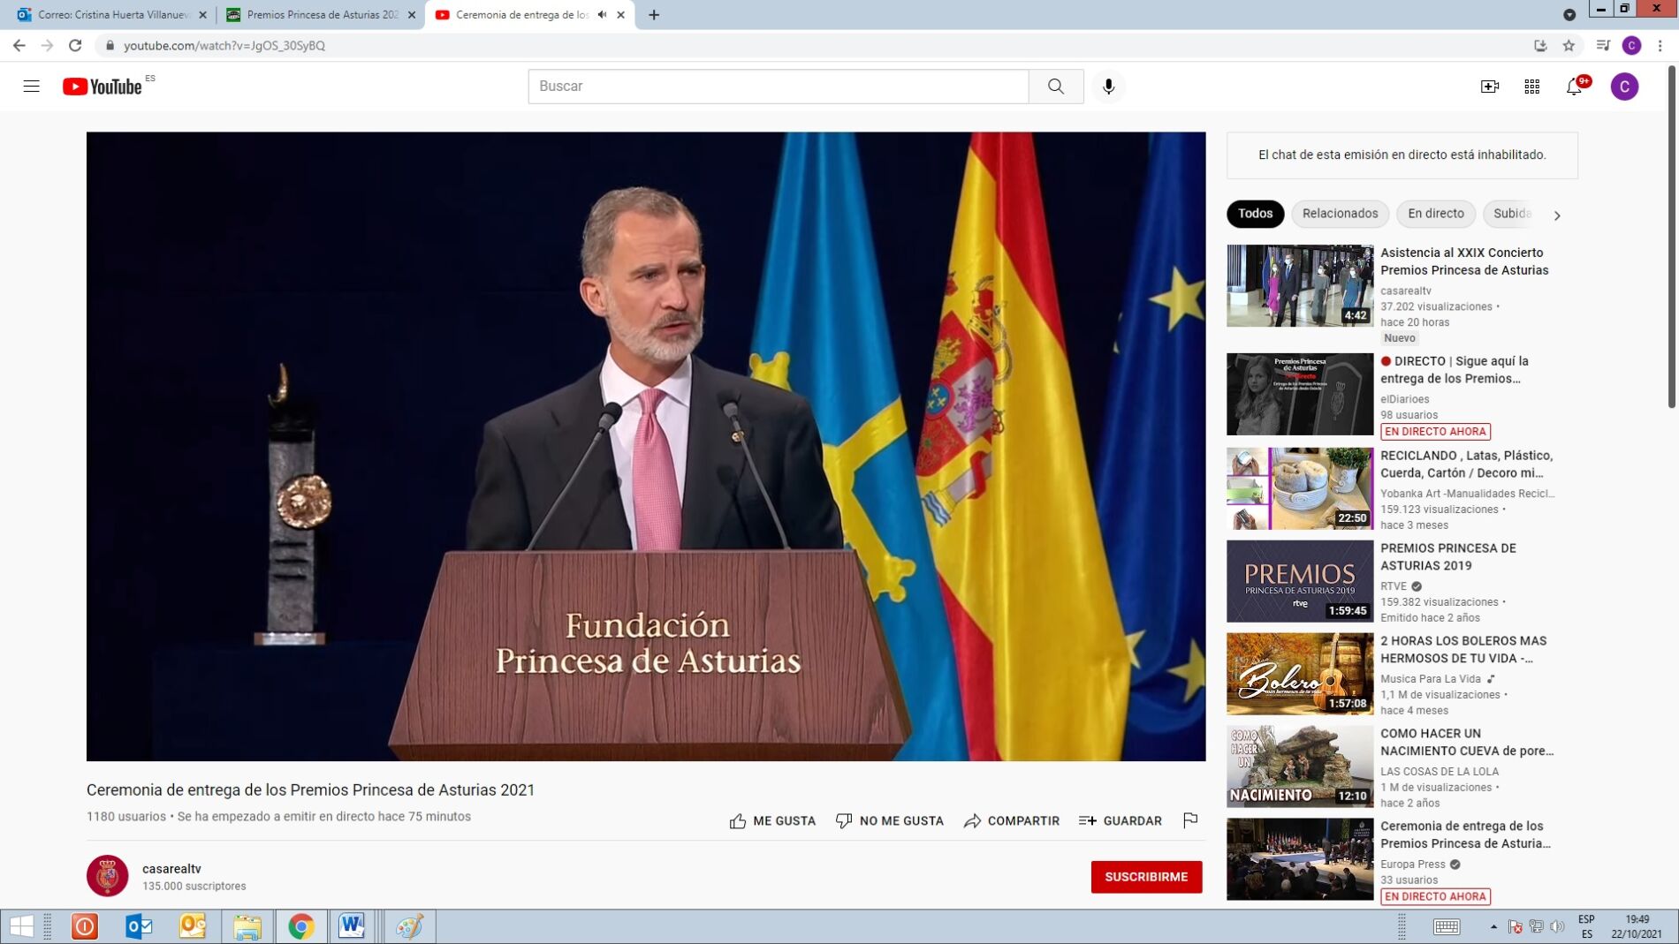
Task: Mute the tab using the speaker icon
Action: pos(603,15)
